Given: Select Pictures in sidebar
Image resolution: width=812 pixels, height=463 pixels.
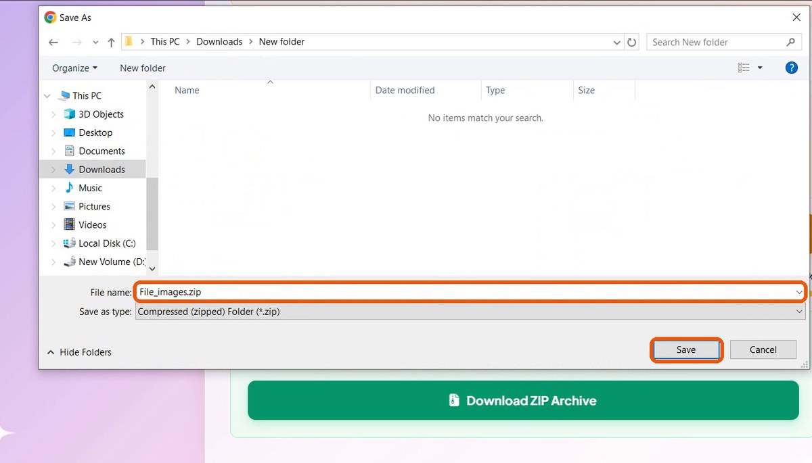Looking at the screenshot, I should 94,206.
